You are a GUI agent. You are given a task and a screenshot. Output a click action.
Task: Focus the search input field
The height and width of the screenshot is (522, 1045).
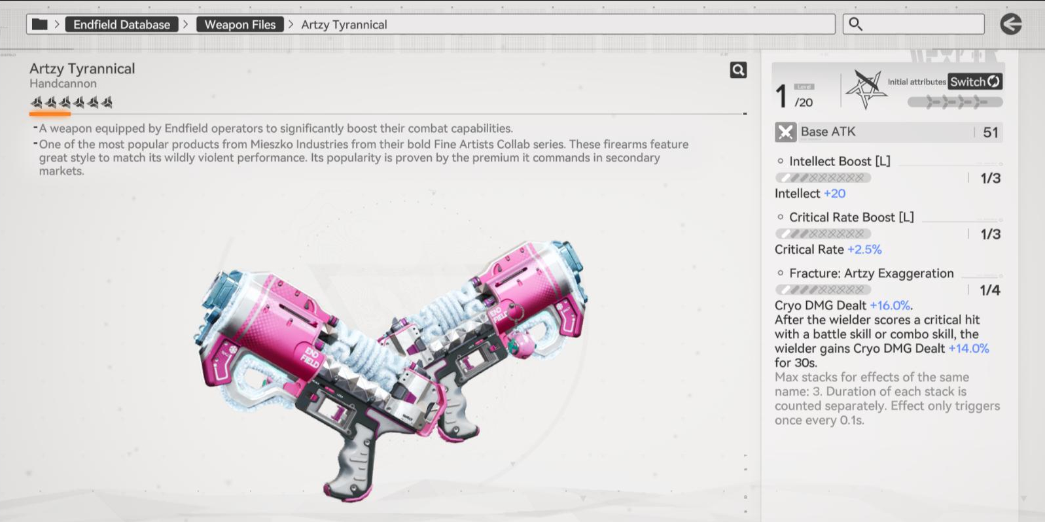pyautogui.click(x=913, y=24)
